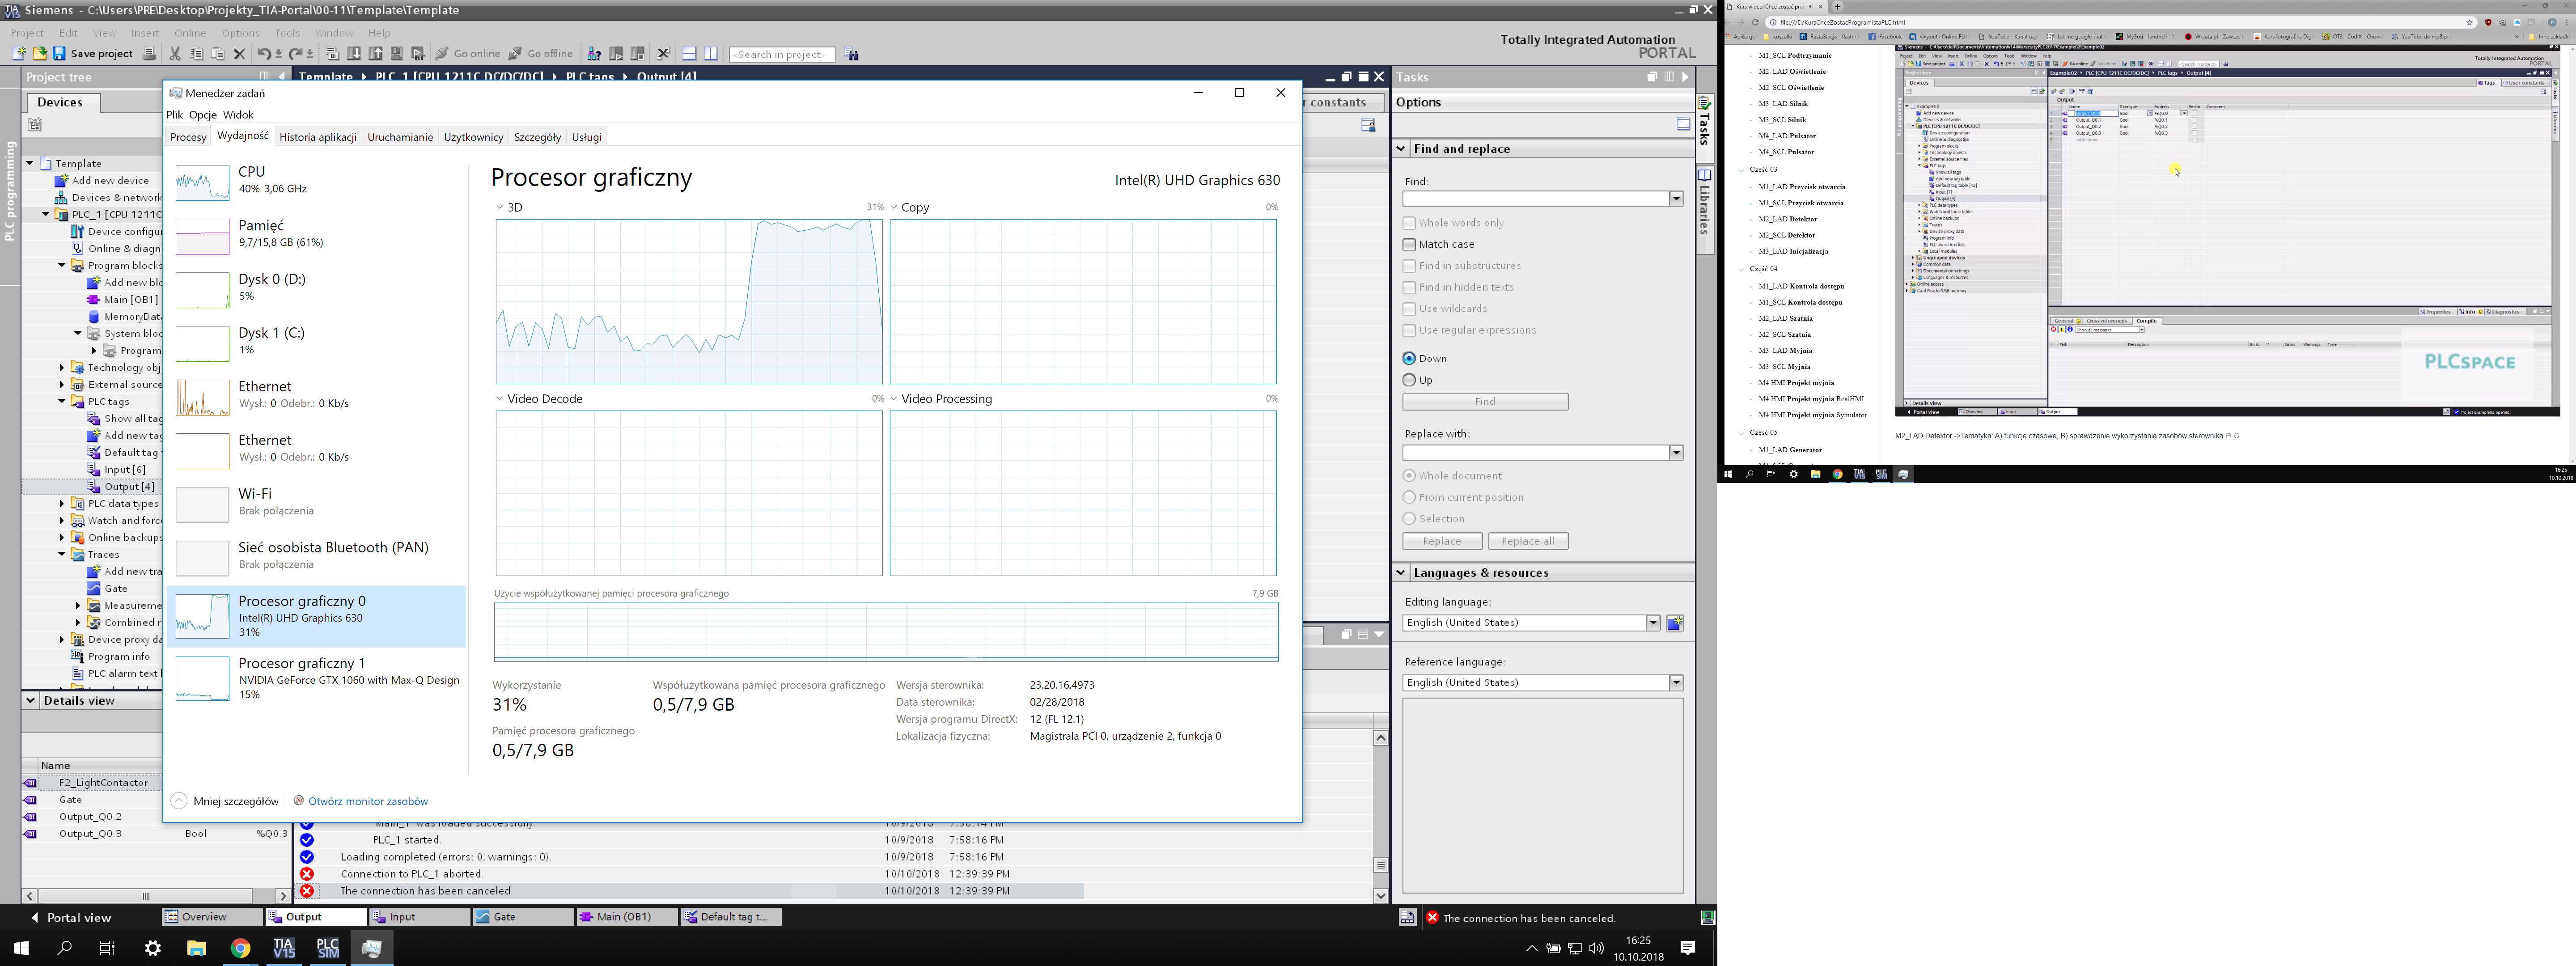
Task: Open the Video Decode graph dropdown
Action: click(499, 399)
